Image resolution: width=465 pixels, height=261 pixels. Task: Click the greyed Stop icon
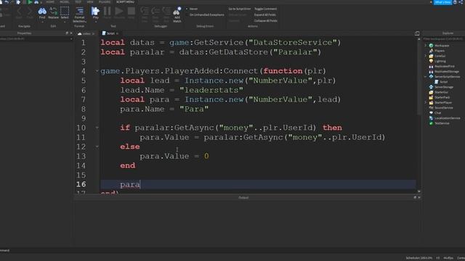[131, 12]
